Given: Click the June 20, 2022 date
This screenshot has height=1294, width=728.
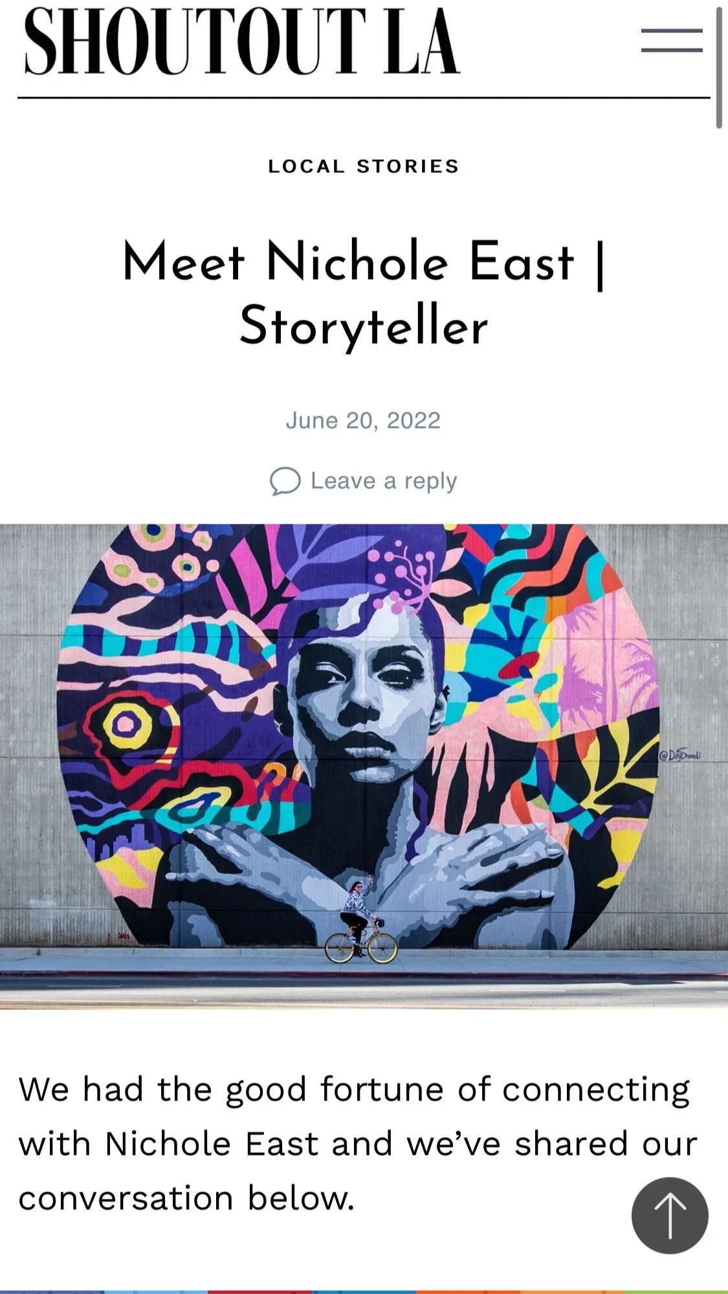Looking at the screenshot, I should (x=363, y=421).
